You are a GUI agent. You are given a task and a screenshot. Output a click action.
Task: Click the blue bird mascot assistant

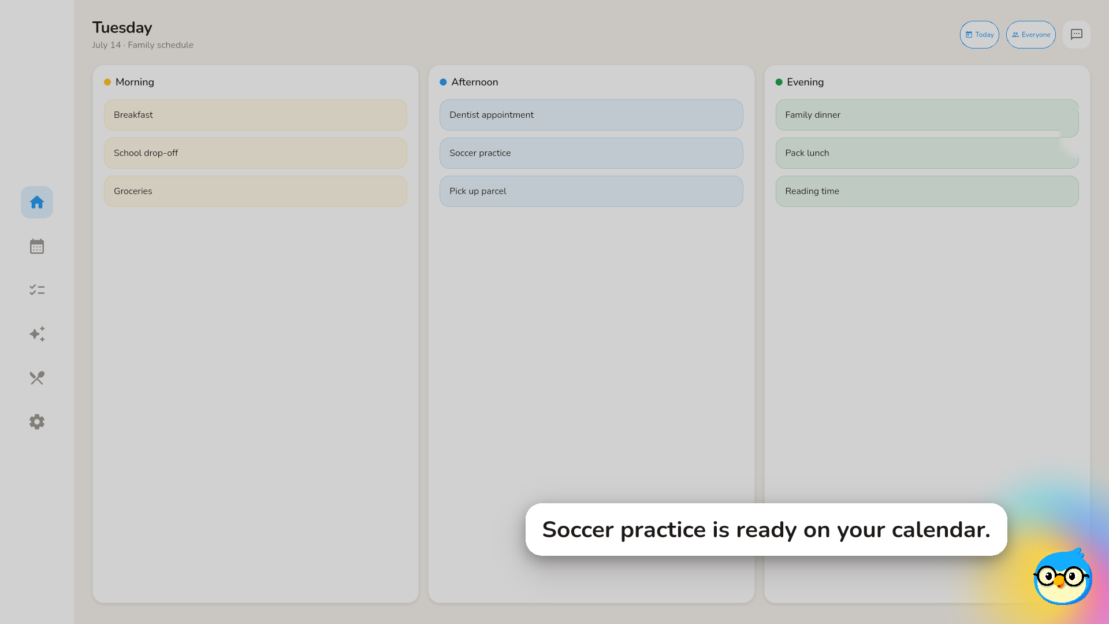[x=1063, y=577]
